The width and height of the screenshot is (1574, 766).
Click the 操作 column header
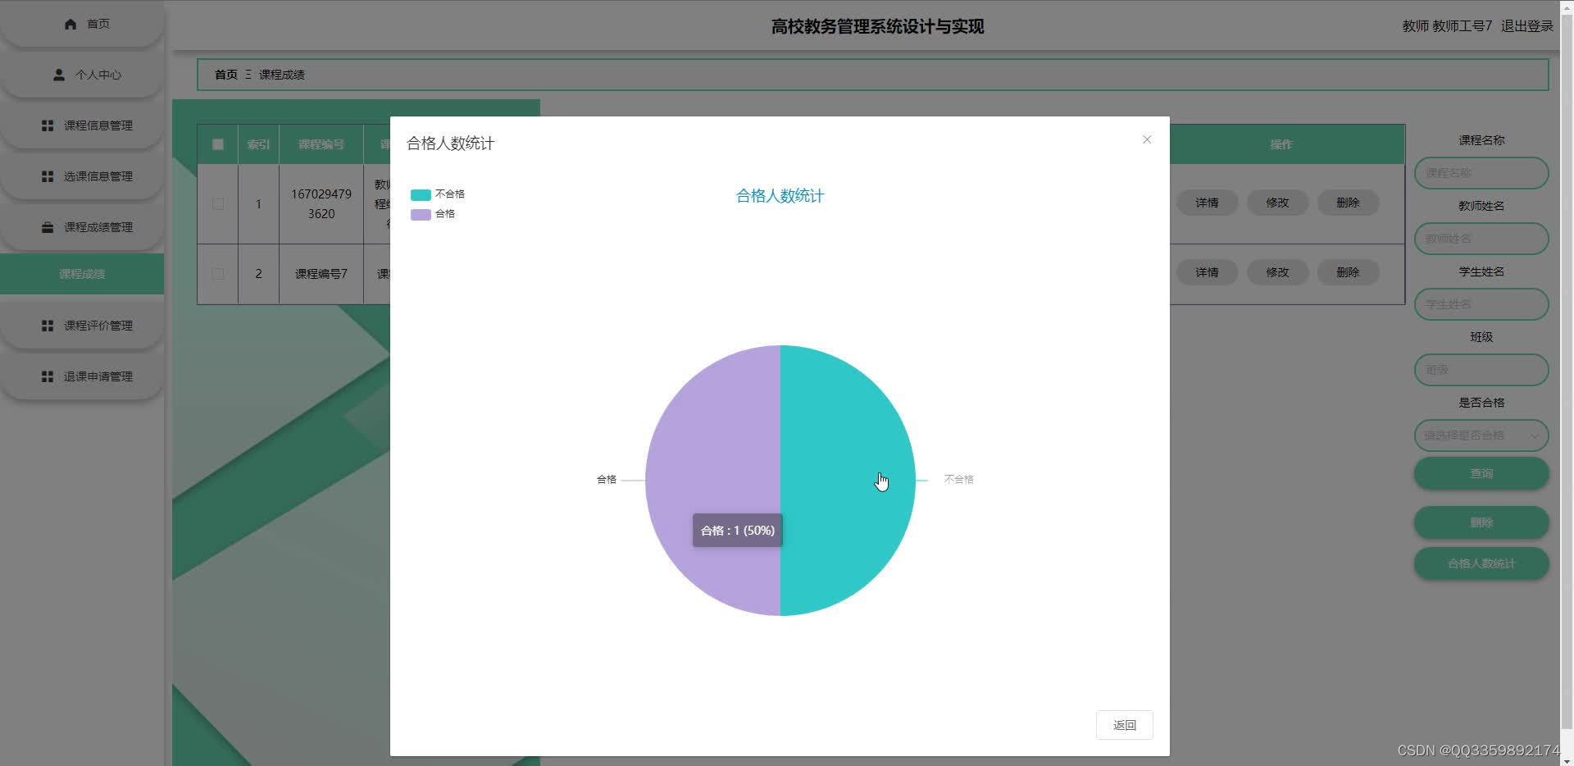tap(1281, 144)
